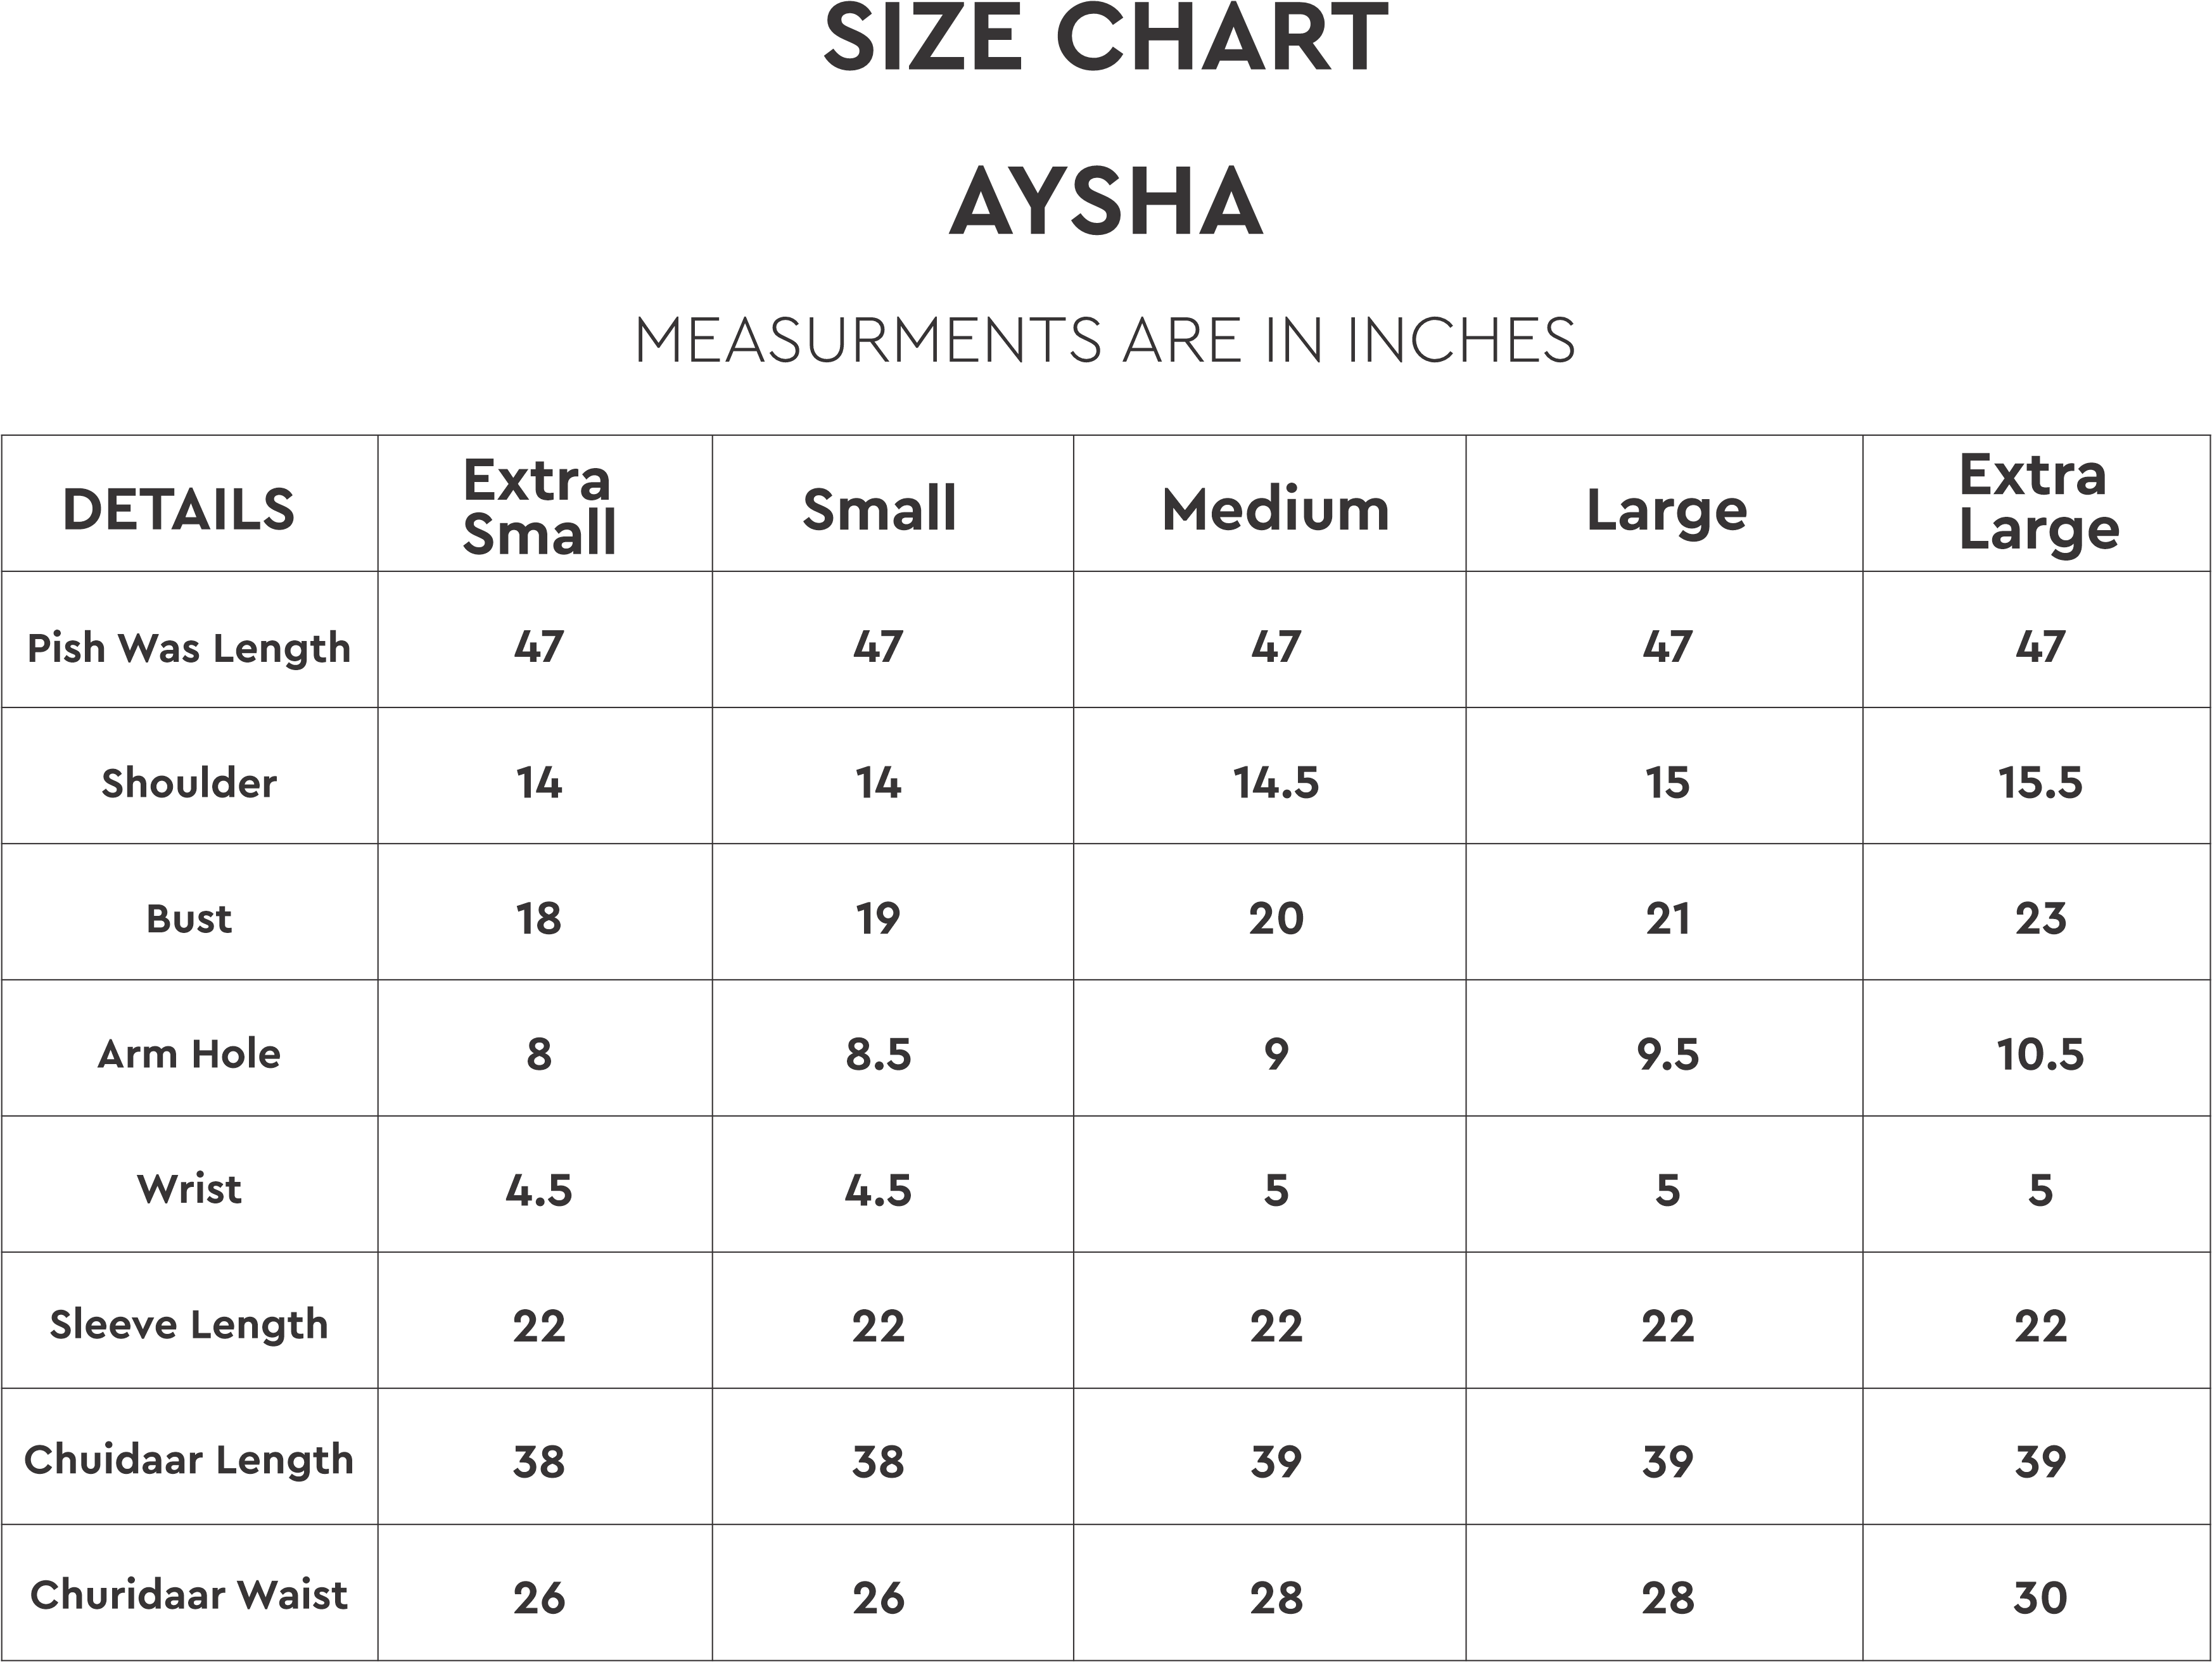The image size is (2212, 1662).
Task: Select the Bust row label
Action: pyautogui.click(x=189, y=919)
